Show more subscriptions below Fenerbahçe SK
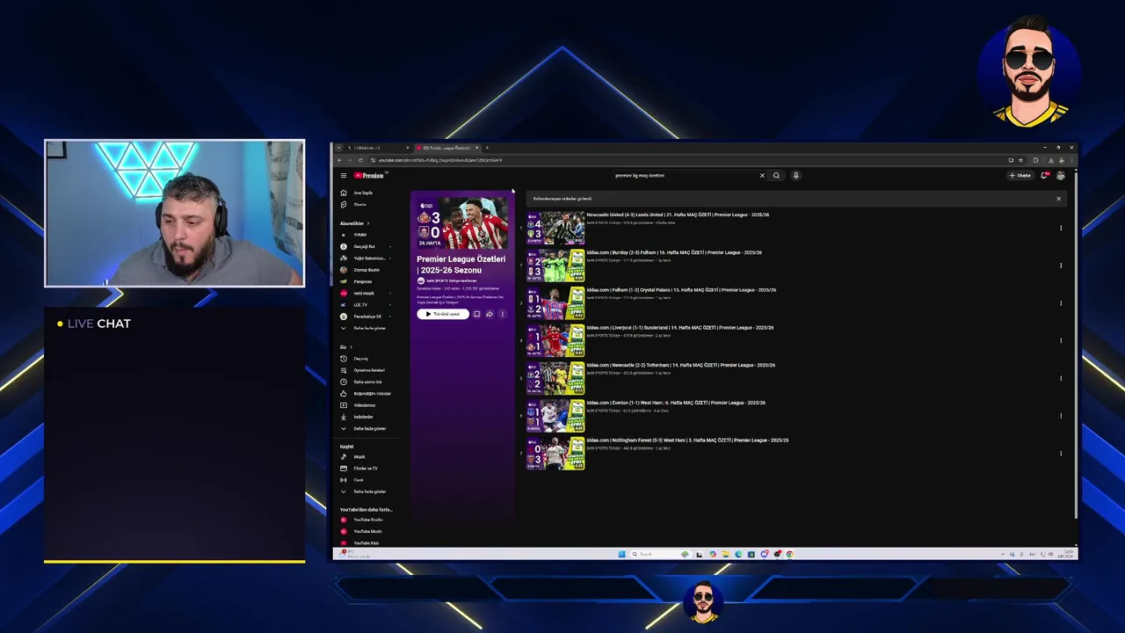Image resolution: width=1125 pixels, height=633 pixels. [364, 328]
